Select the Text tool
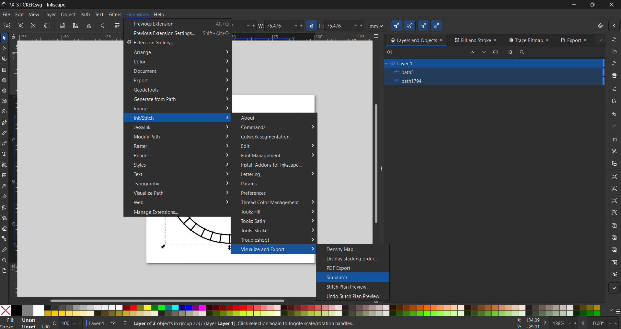 (x=4, y=154)
